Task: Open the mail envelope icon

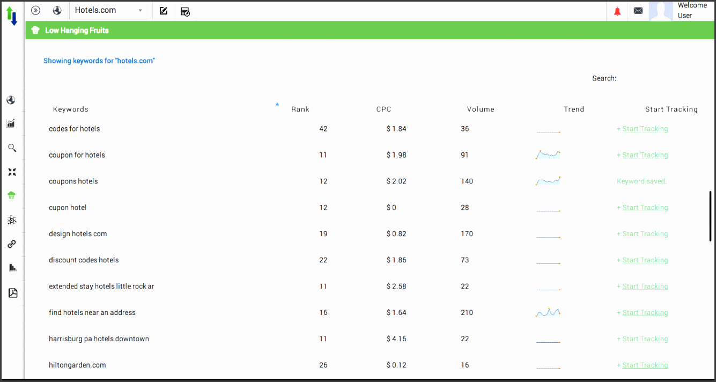Action: (638, 11)
